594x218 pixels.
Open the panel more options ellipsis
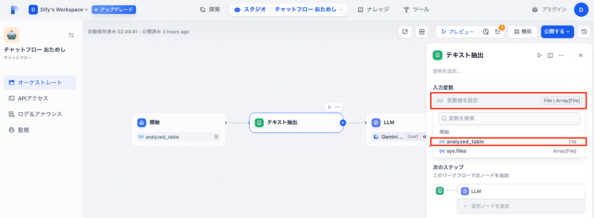(561, 55)
